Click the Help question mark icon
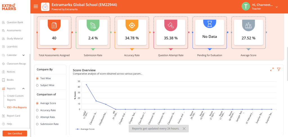 pos(3,124)
